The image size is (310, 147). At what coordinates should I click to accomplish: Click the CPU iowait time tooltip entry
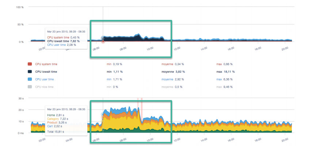tap(63, 41)
